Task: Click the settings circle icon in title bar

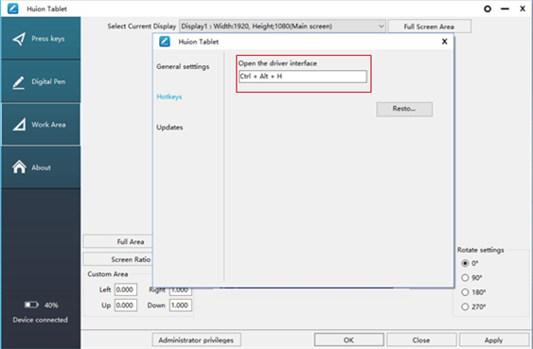Action: [x=488, y=9]
